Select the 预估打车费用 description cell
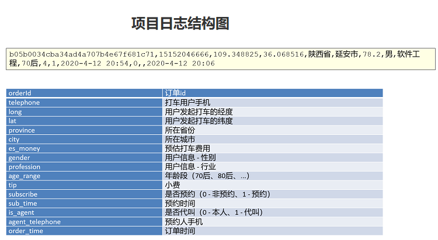Image resolution: width=438 pixels, height=240 pixels. pyautogui.click(x=272, y=148)
